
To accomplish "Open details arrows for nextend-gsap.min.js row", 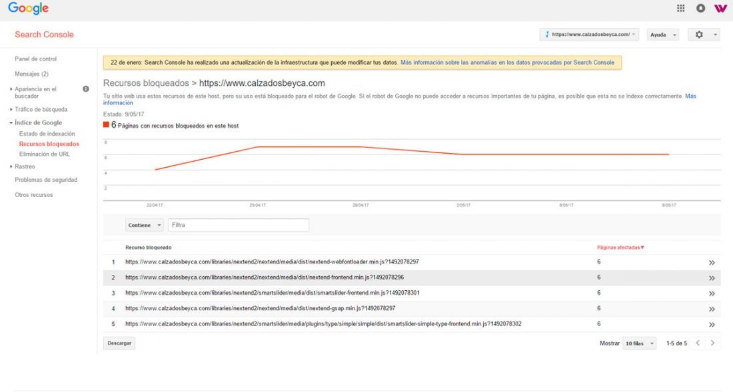I will click(712, 309).
